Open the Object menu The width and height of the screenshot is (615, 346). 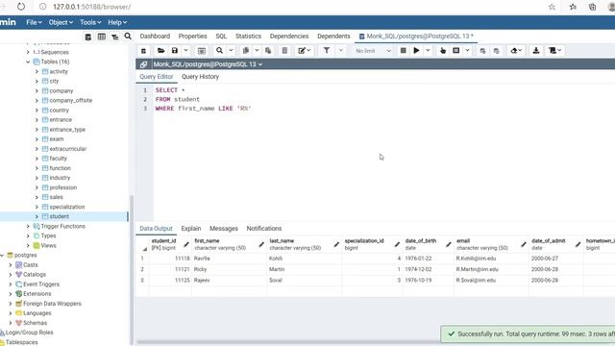pyautogui.click(x=61, y=22)
